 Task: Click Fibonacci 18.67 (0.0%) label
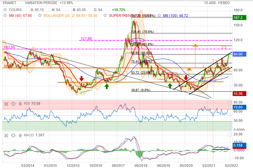pyautogui.click(x=141, y=90)
